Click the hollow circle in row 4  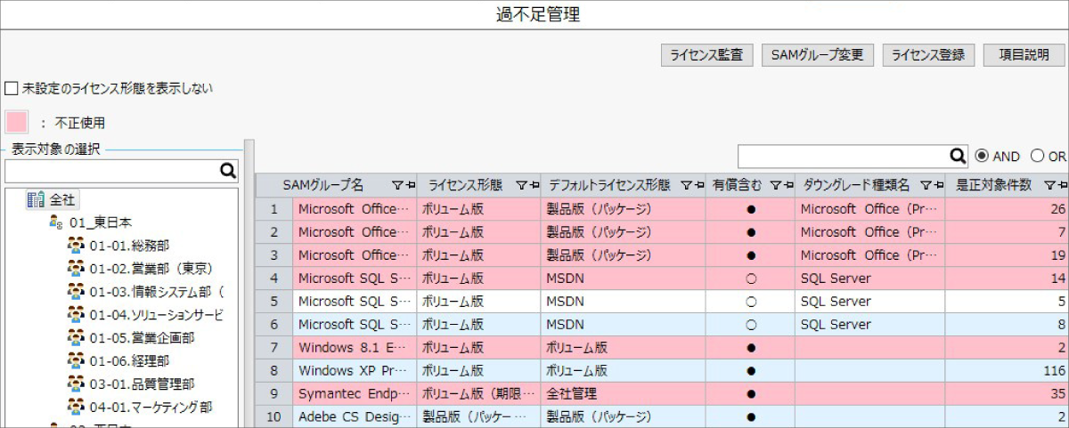(x=750, y=279)
